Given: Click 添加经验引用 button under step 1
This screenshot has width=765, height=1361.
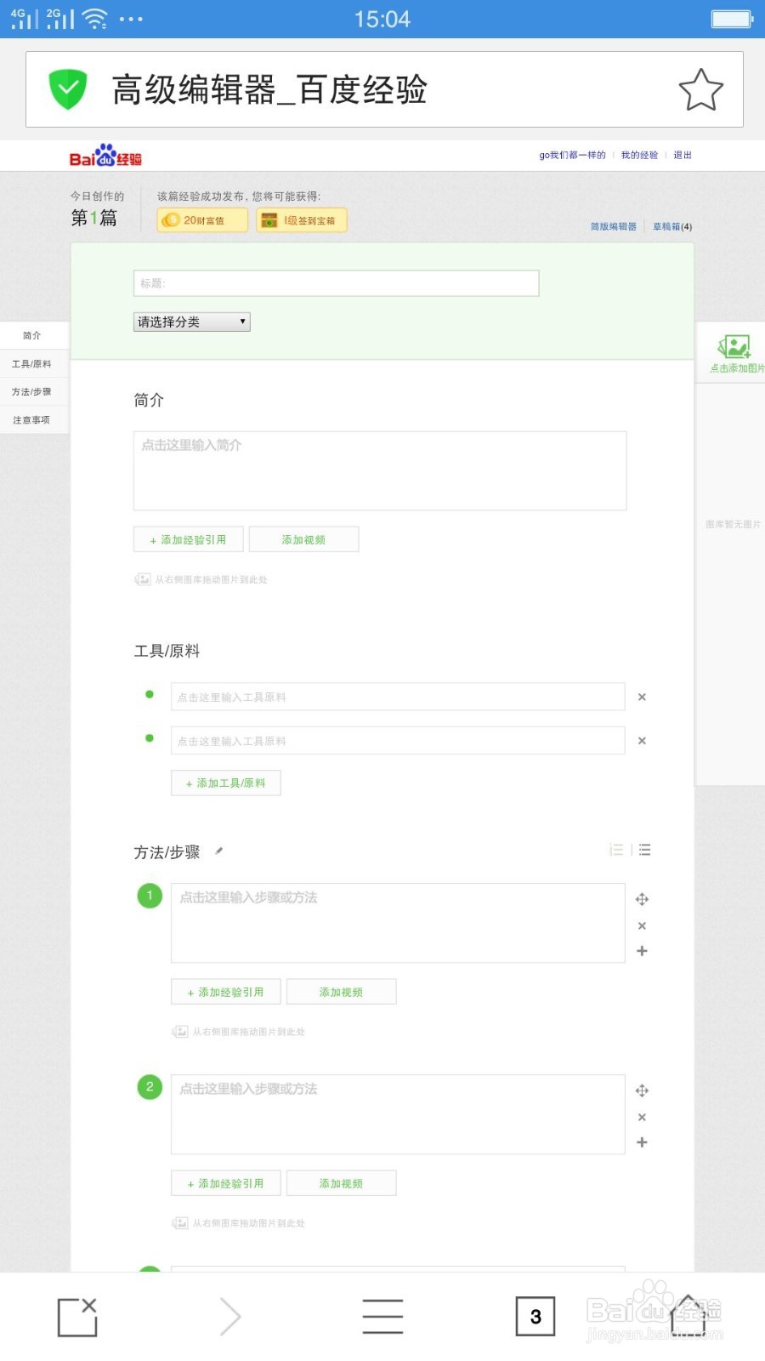Looking at the screenshot, I should [226, 992].
